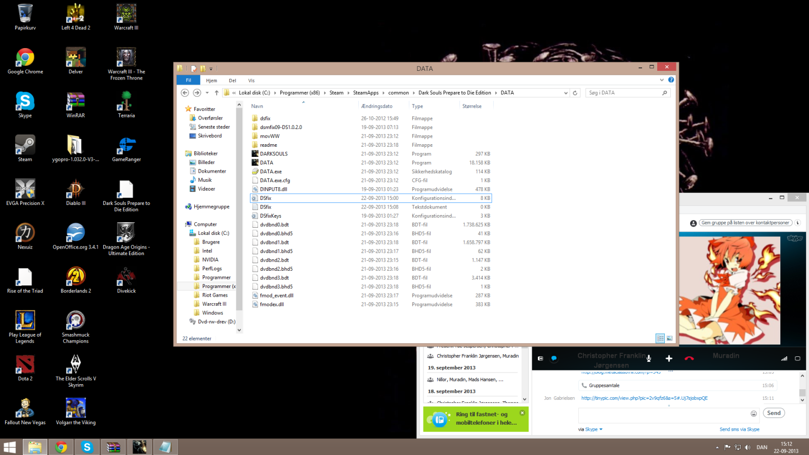Select the Dota 2 desktop shortcut

tap(25, 368)
